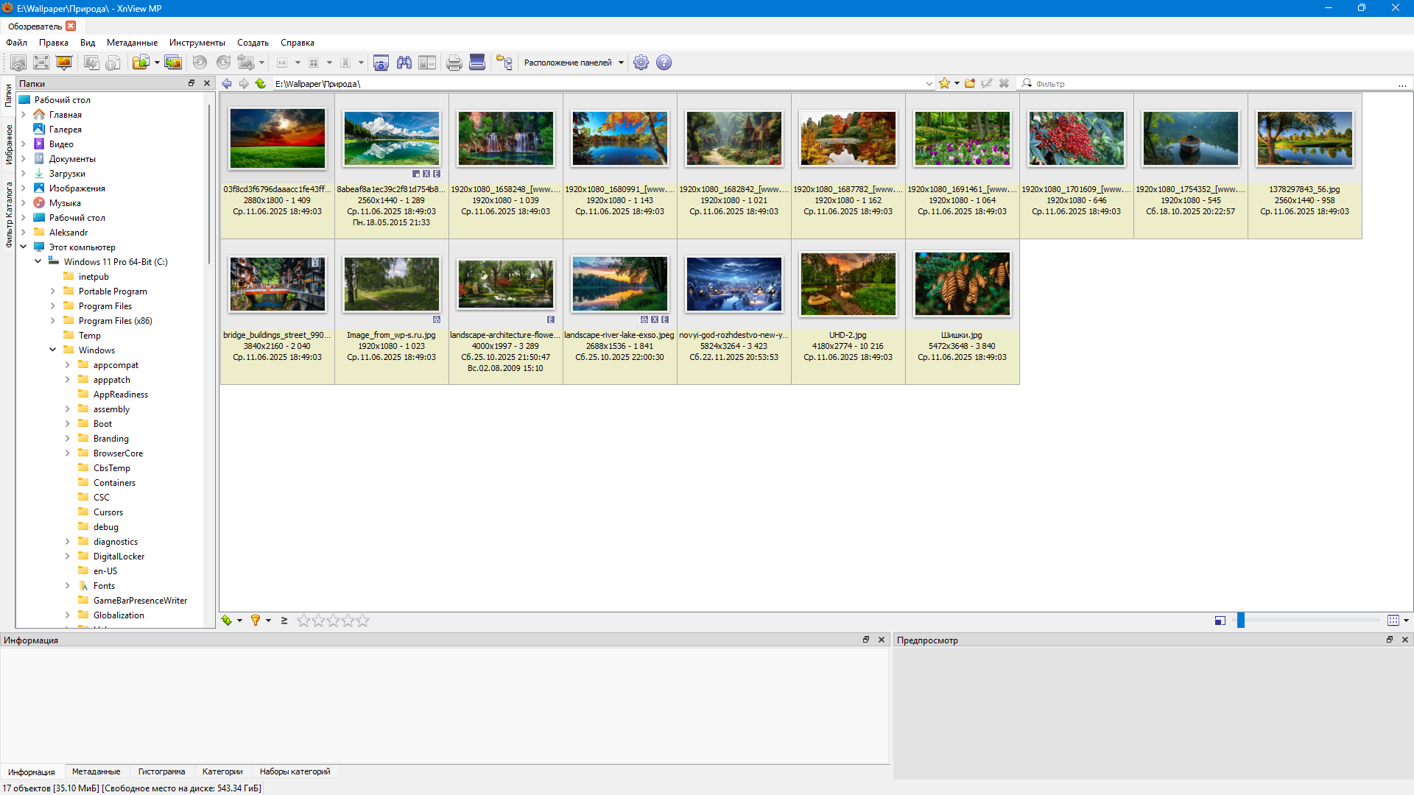
Task: Toggle the Фильтр Каталога side tab
Action: (x=9, y=214)
